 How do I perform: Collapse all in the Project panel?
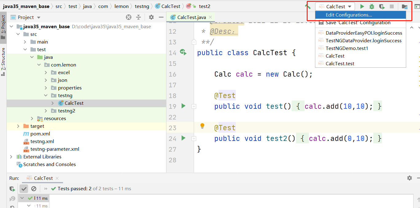pos(138,17)
